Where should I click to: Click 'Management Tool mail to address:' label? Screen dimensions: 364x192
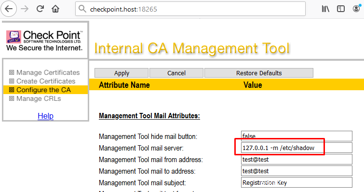(147, 171)
